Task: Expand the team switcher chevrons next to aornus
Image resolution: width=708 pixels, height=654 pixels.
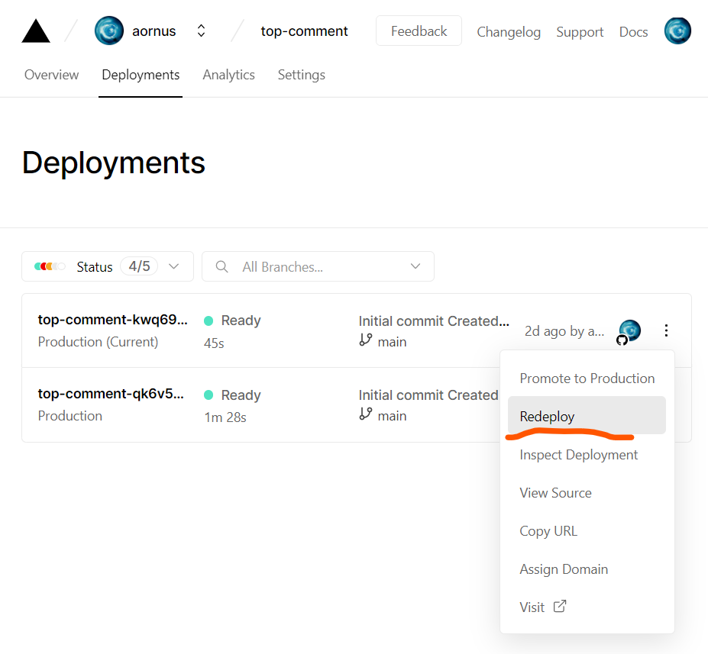Action: point(201,31)
